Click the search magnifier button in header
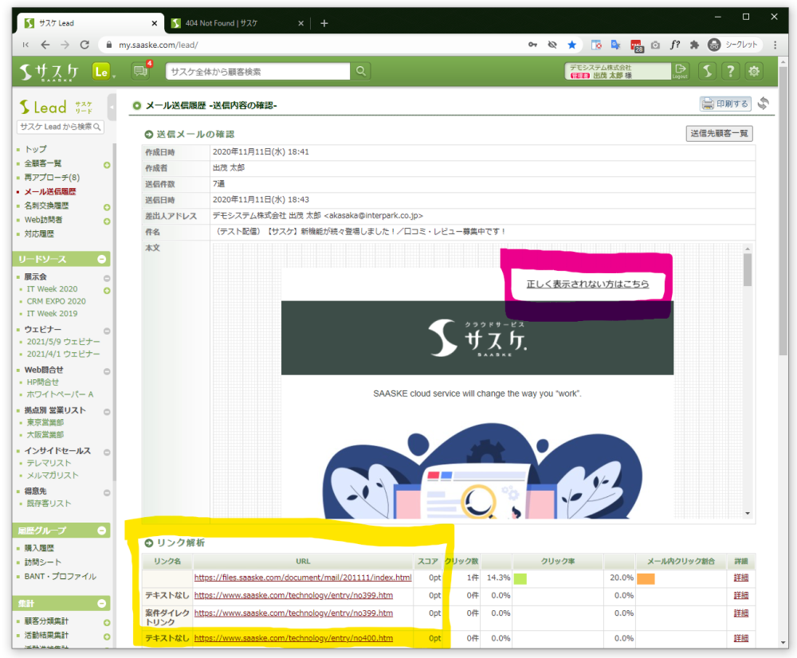This screenshot has height=658, width=797. [361, 72]
